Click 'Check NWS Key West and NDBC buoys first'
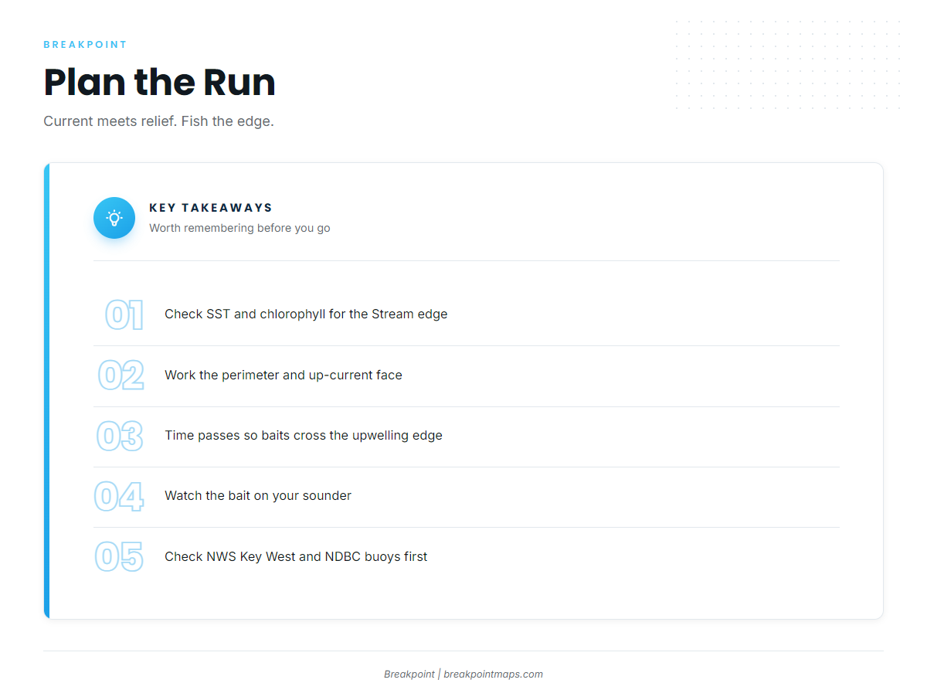Image resolution: width=927 pixels, height=700 pixels. 296,556
